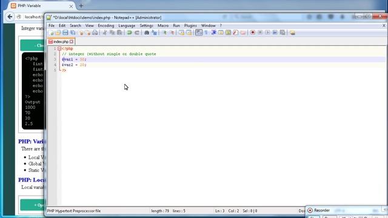This screenshot has width=388, height=218.
Task: Toggle the Indent Guide toolbar icon
Action: click(213, 33)
